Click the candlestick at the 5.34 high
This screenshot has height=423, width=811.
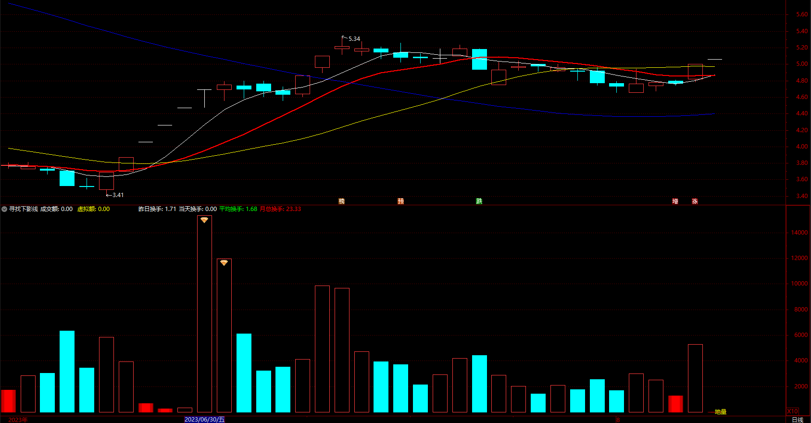pyautogui.click(x=342, y=47)
